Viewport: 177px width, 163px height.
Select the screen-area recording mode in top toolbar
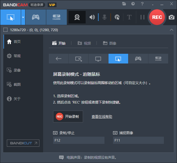click(11, 17)
